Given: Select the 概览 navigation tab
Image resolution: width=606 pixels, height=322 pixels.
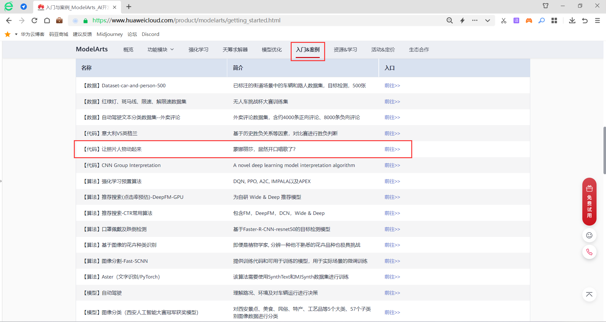Looking at the screenshot, I should click(x=128, y=49).
